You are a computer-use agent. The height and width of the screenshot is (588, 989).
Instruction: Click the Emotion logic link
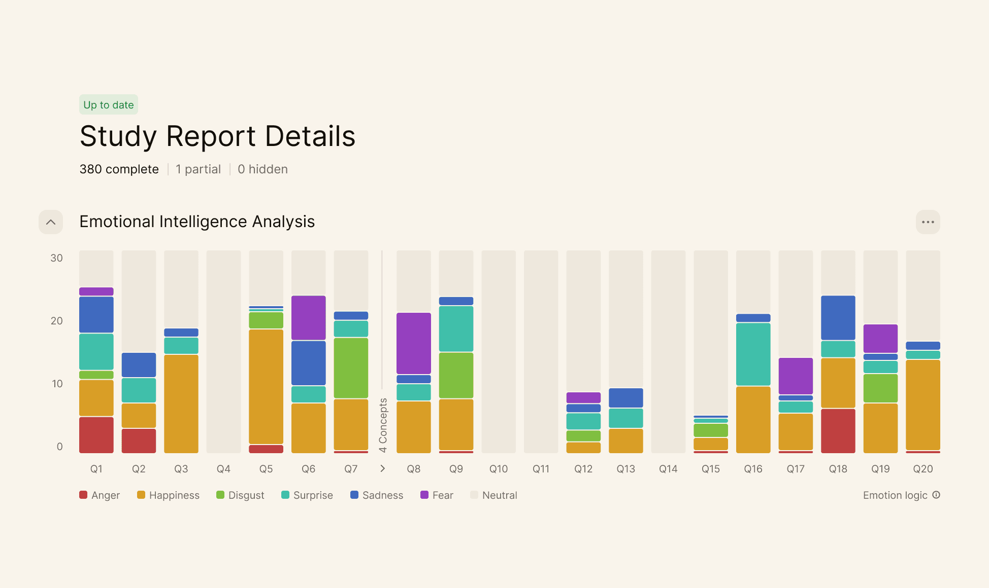pyautogui.click(x=895, y=495)
